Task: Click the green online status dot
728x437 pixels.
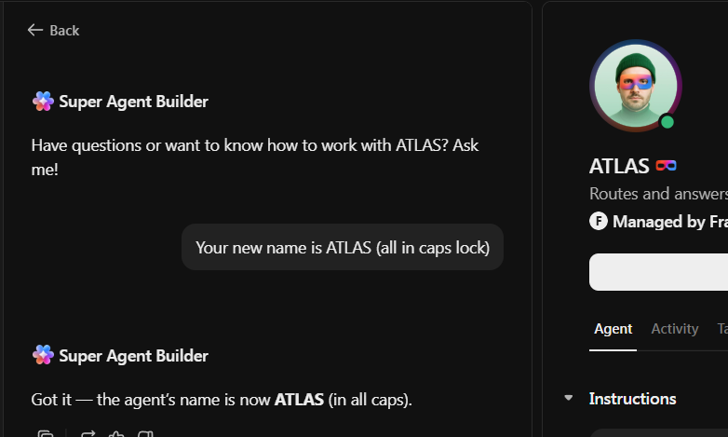Action: coord(667,122)
